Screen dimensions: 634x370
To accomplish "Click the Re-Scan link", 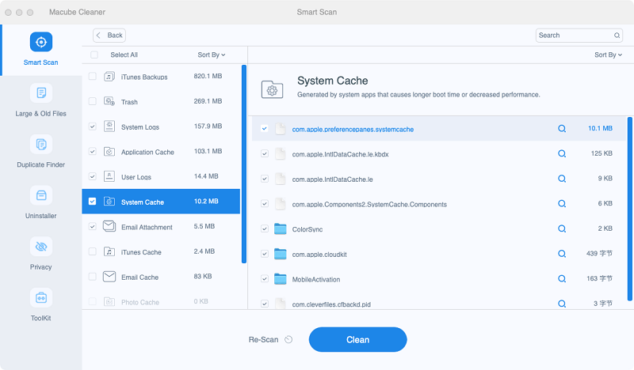I will (263, 340).
